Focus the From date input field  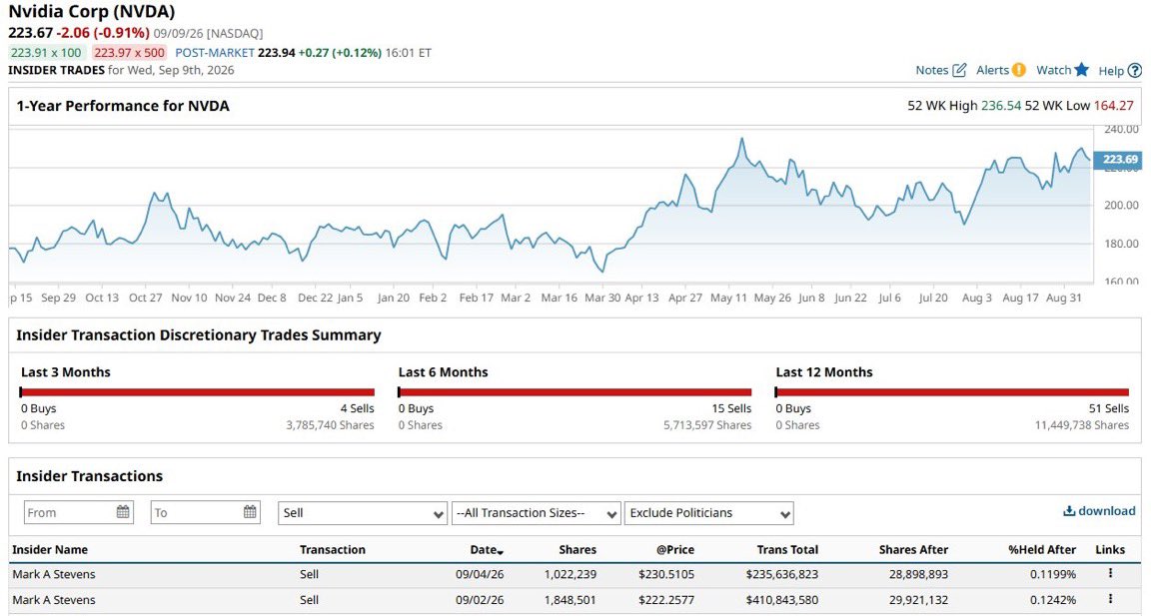click(x=79, y=512)
